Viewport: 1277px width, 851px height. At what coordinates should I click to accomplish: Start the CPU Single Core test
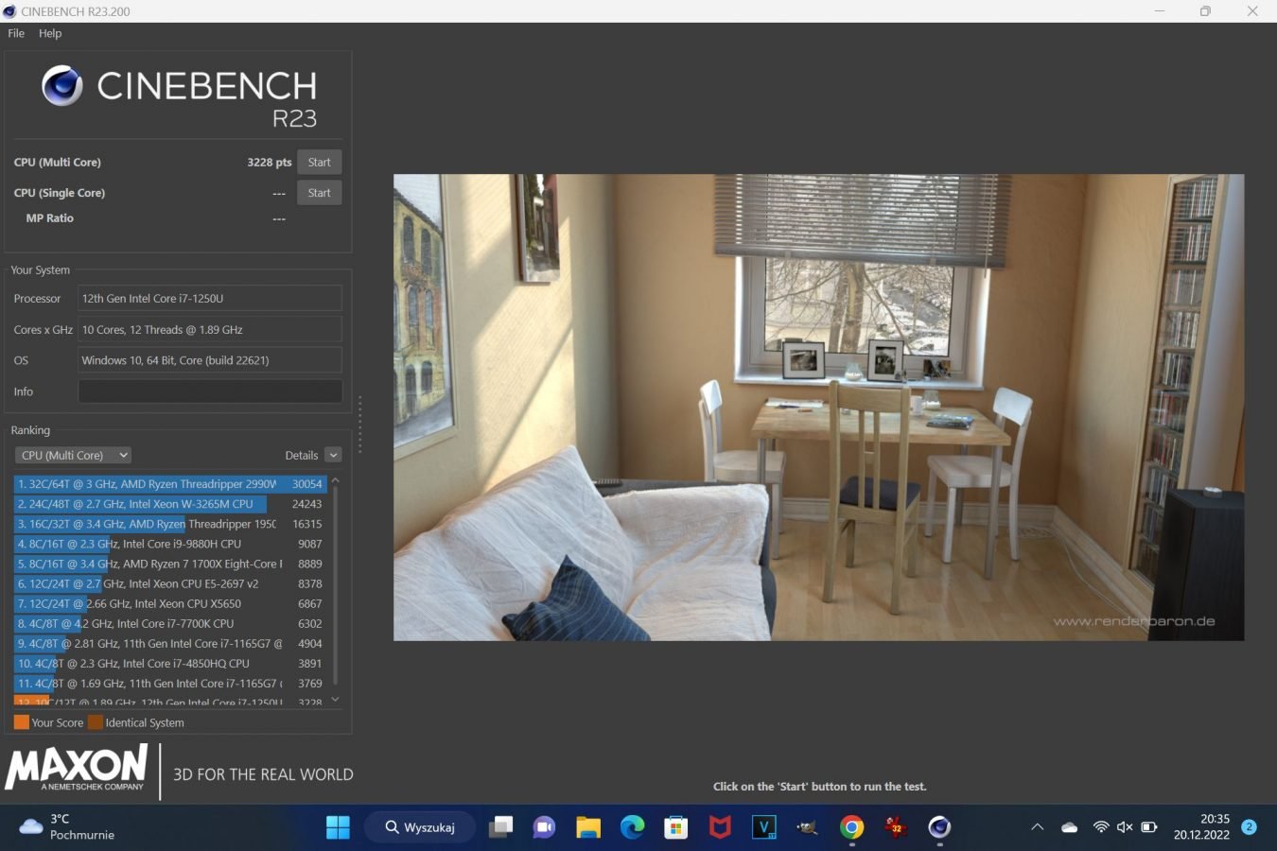click(319, 193)
